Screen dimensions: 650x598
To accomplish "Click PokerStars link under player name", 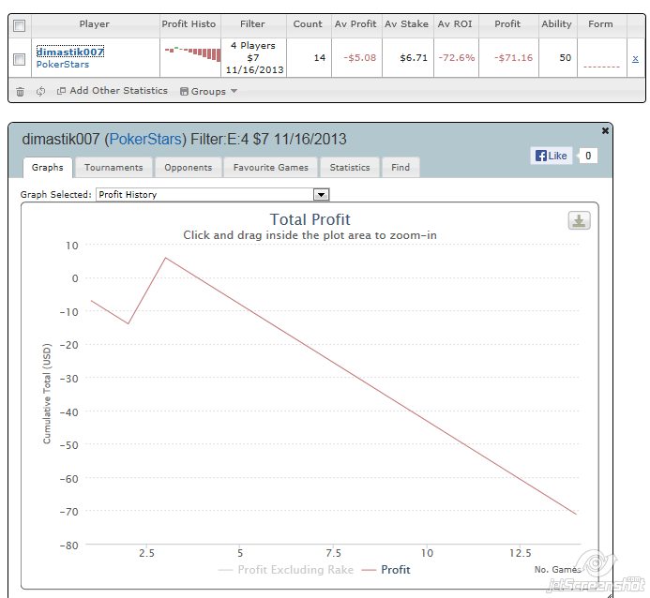I will 63,64.
